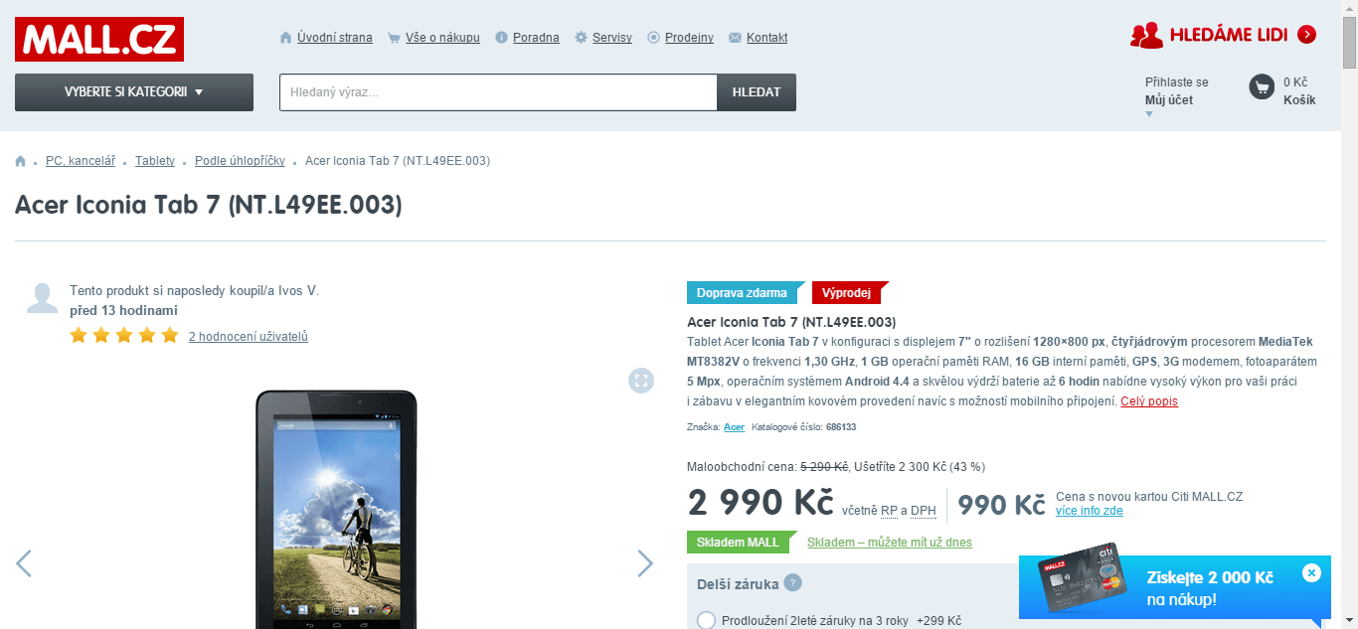Click the people icon of Hledáme lidi
The height and width of the screenshot is (629, 1358).
[1146, 35]
